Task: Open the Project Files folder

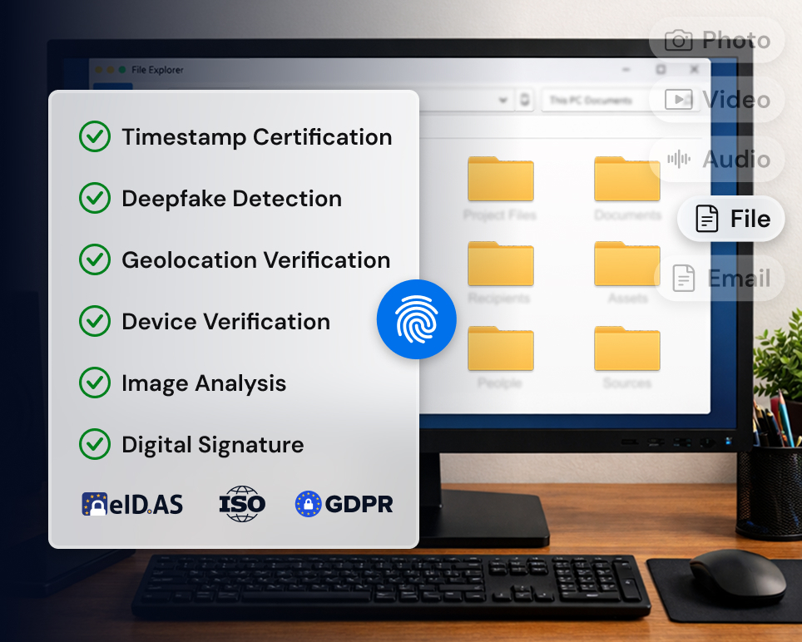Action: [x=500, y=180]
